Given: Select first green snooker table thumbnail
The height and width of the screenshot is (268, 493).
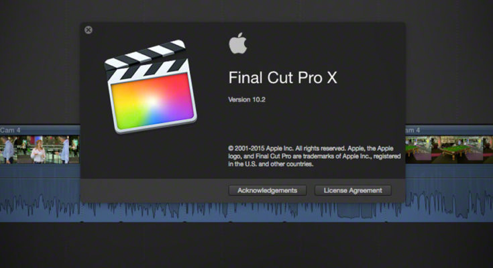Looking at the screenshot, I should pos(418,150).
